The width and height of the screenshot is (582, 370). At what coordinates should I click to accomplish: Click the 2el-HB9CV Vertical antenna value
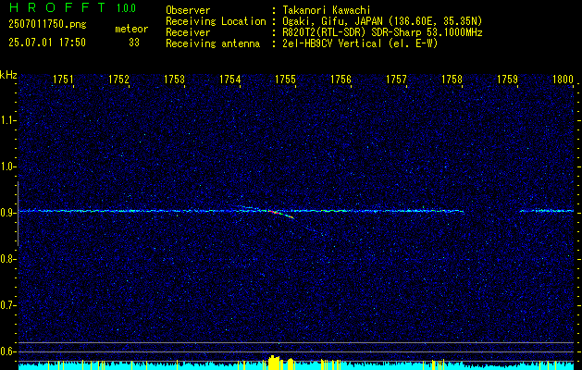pyautogui.click(x=360, y=43)
